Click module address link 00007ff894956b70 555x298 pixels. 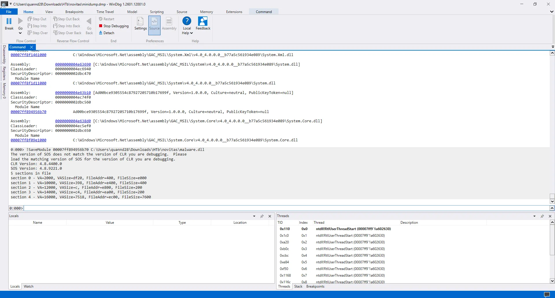tap(28, 112)
